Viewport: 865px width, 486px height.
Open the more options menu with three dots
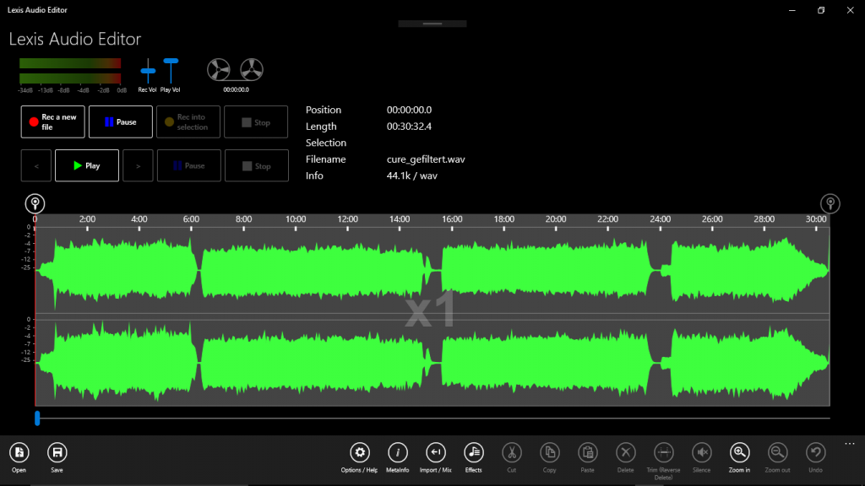(849, 443)
